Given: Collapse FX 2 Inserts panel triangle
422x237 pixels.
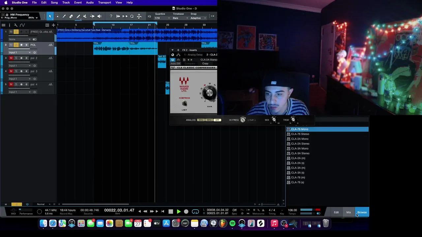Looking at the screenshot, I should [172, 50].
